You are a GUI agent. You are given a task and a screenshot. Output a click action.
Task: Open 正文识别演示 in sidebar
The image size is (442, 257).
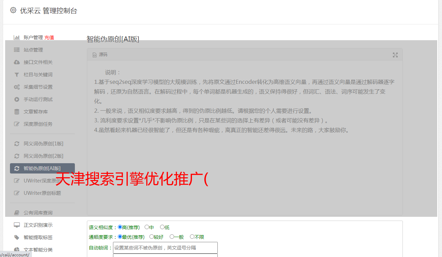click(38, 225)
